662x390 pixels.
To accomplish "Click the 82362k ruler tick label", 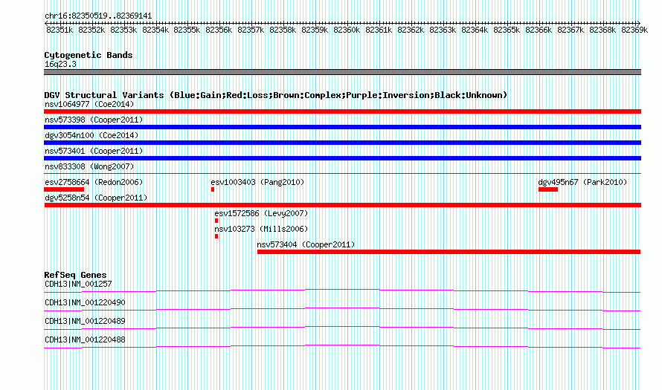I will [411, 30].
